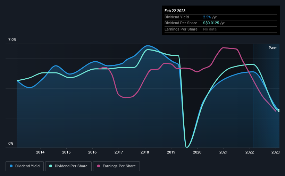Click the 0% y-axis label
The image size is (285, 176).
(x=11, y=143)
